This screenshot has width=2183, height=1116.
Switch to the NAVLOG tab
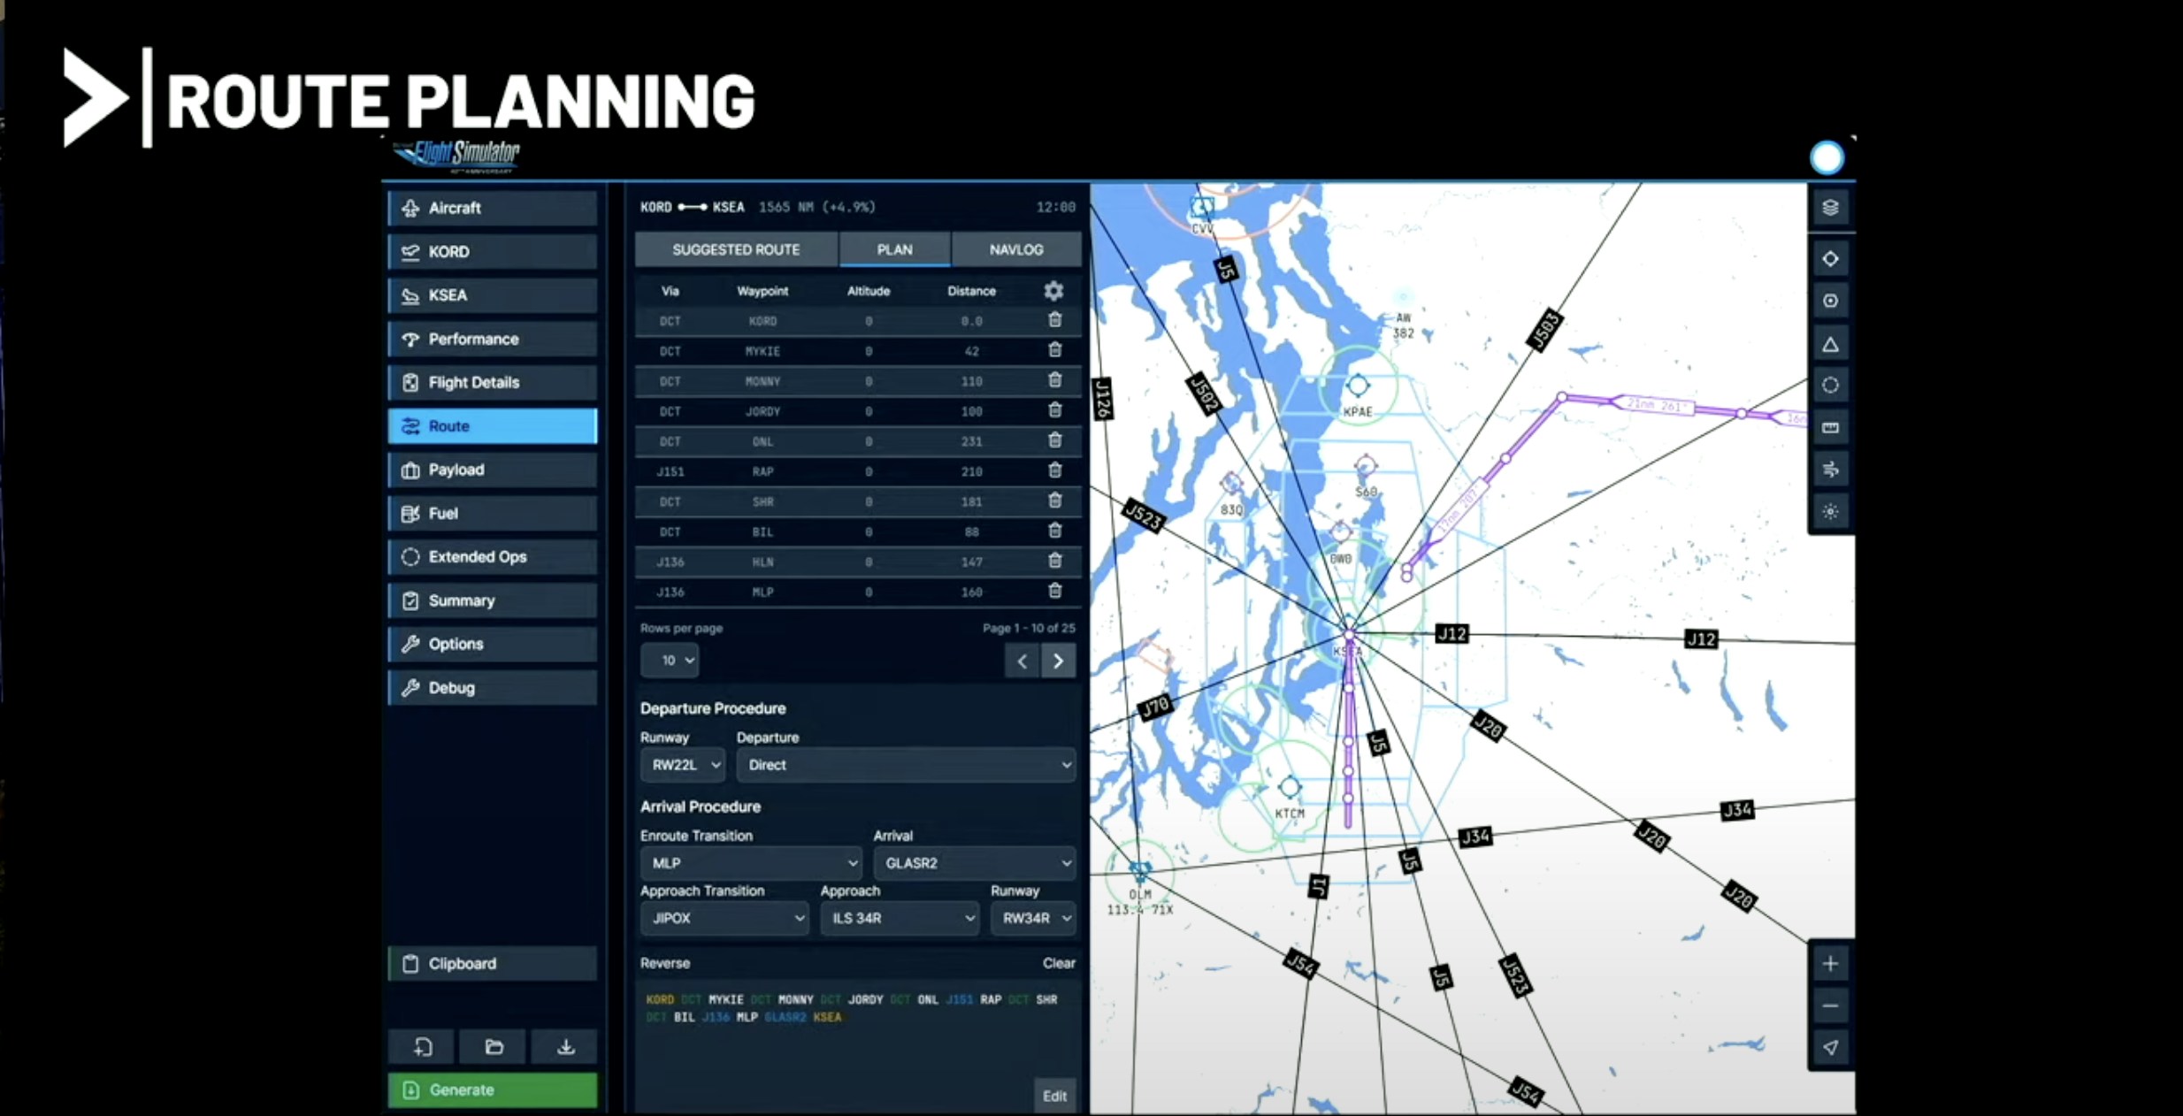point(1015,250)
